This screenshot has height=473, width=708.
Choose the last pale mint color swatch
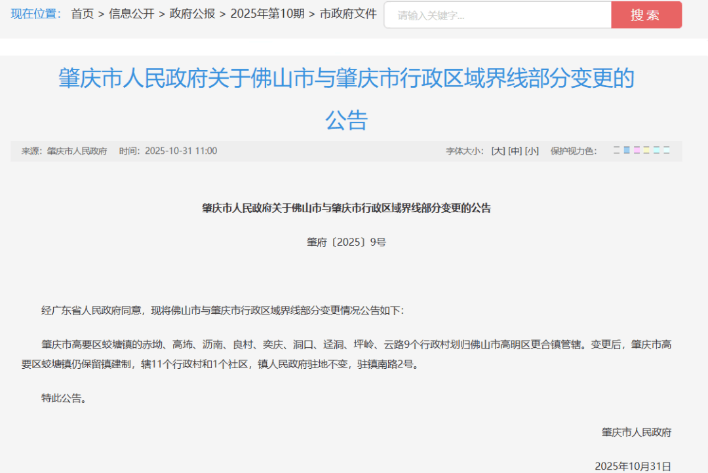click(667, 151)
